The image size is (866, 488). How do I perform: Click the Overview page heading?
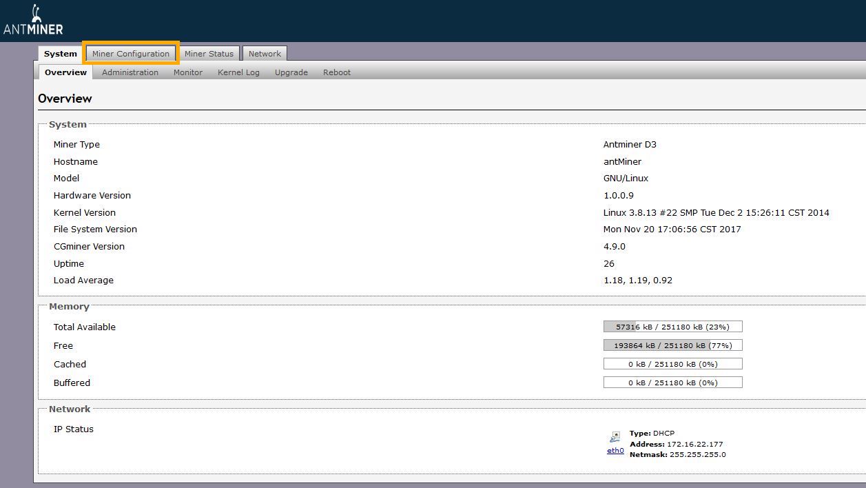click(x=65, y=99)
